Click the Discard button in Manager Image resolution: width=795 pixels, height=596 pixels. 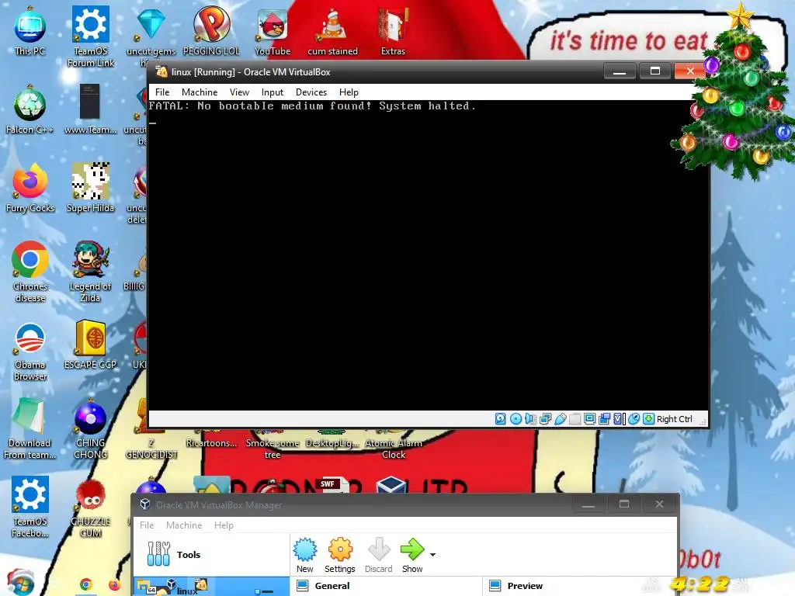[379, 556]
